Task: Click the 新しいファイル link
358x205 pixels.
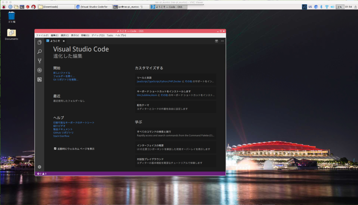Action: pyautogui.click(x=62, y=73)
